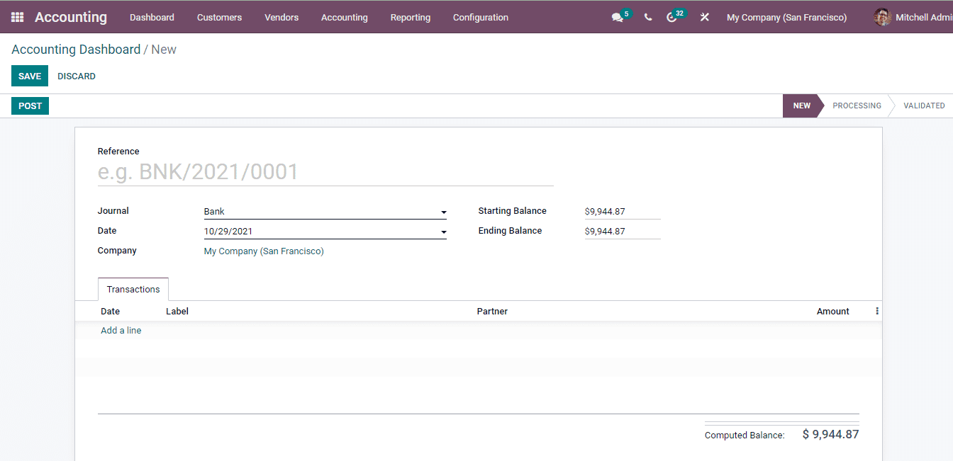Move record to the PROCESSING stage
Screen dimensions: 953x461
click(856, 105)
